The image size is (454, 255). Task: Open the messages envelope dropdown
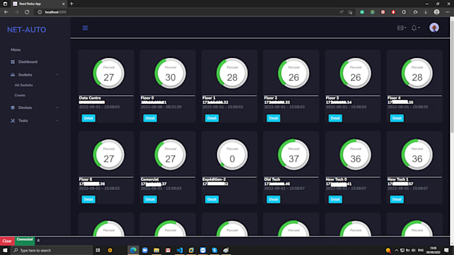(x=401, y=28)
